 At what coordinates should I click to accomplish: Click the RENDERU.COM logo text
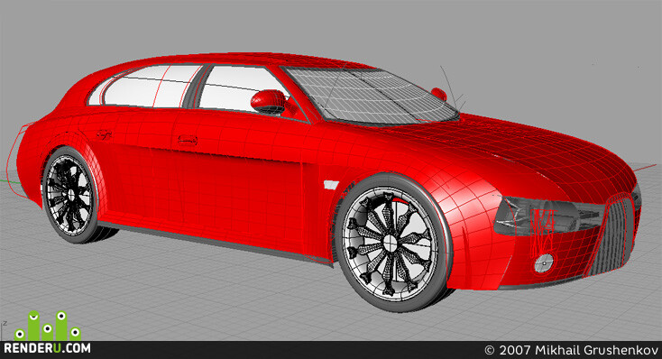(47, 348)
